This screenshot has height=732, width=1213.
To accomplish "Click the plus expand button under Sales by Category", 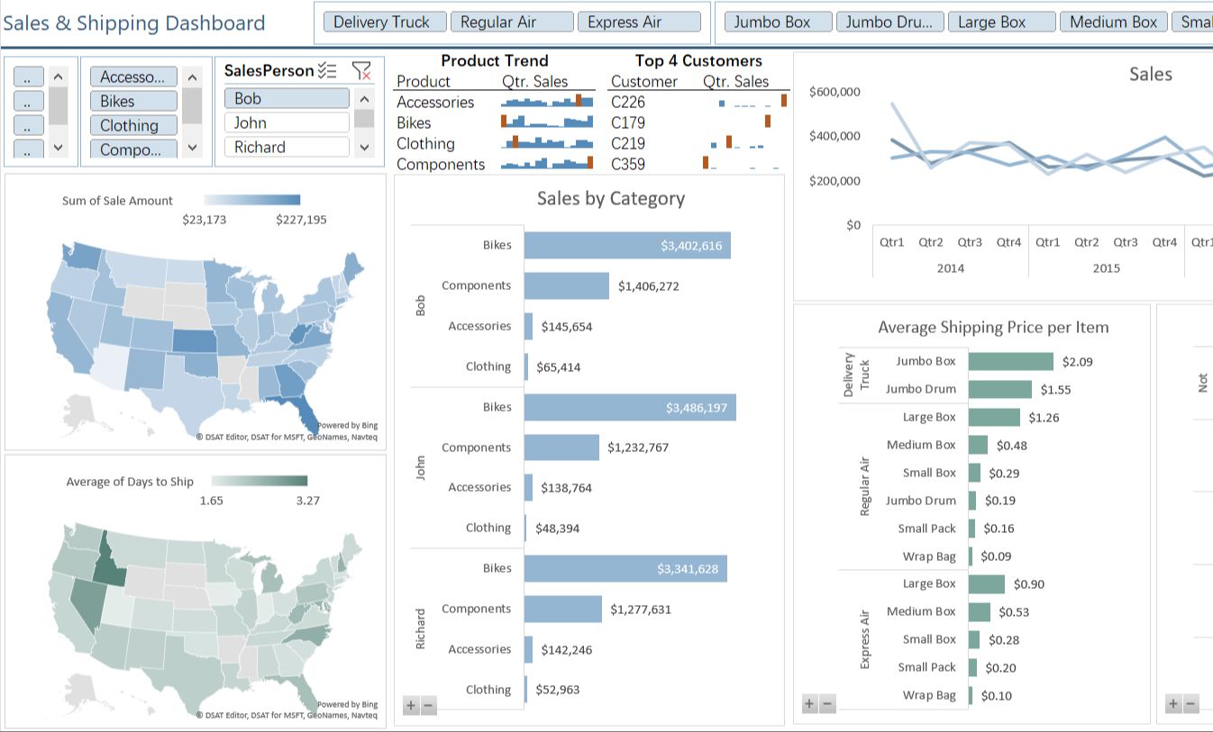I will (411, 705).
